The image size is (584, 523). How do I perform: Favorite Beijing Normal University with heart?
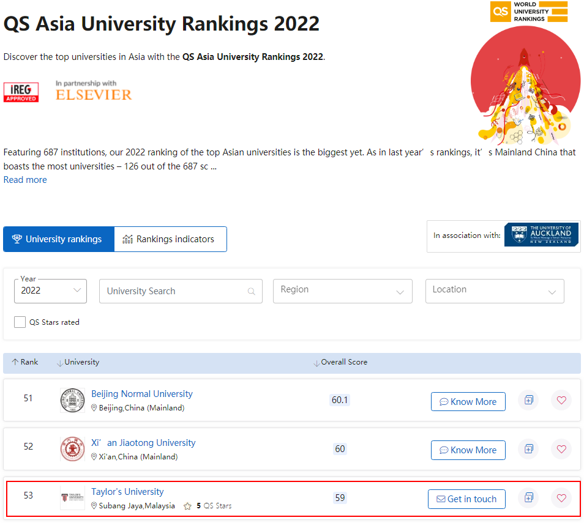pos(561,400)
